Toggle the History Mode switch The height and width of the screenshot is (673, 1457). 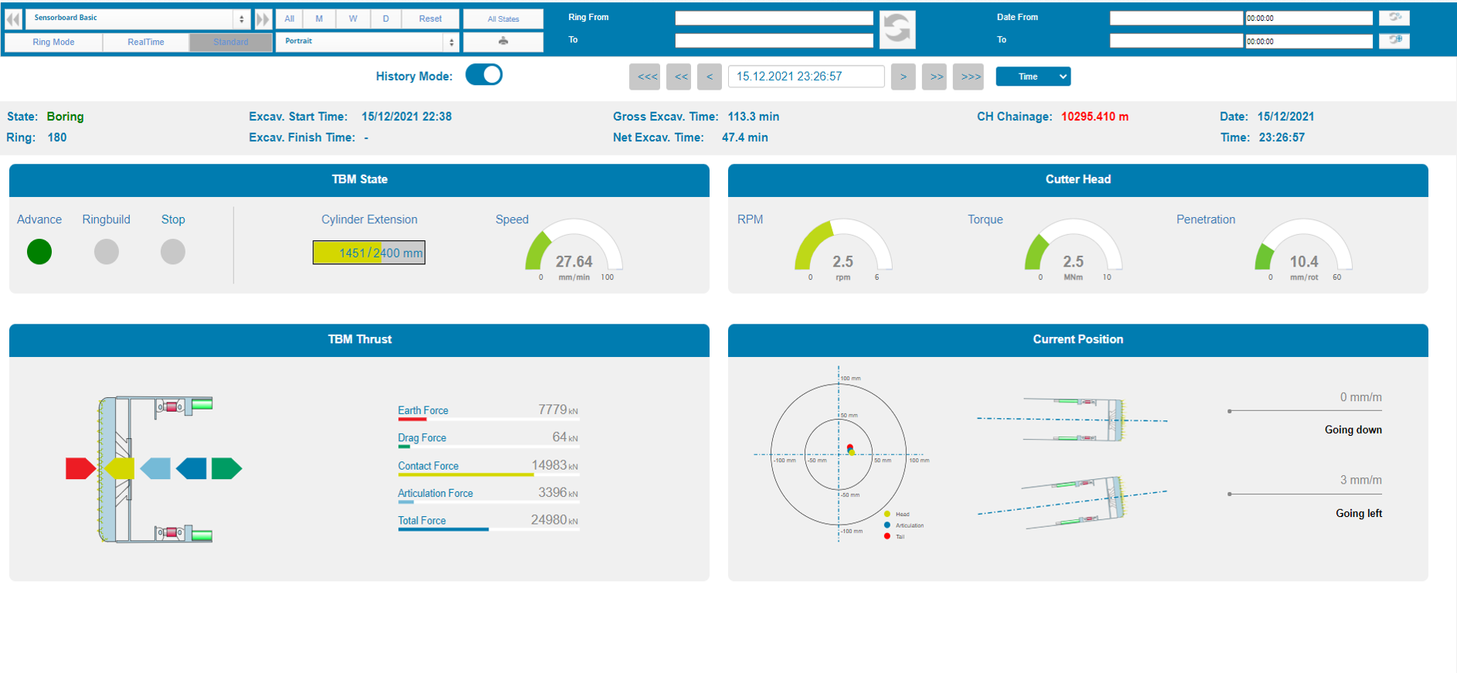coord(484,75)
